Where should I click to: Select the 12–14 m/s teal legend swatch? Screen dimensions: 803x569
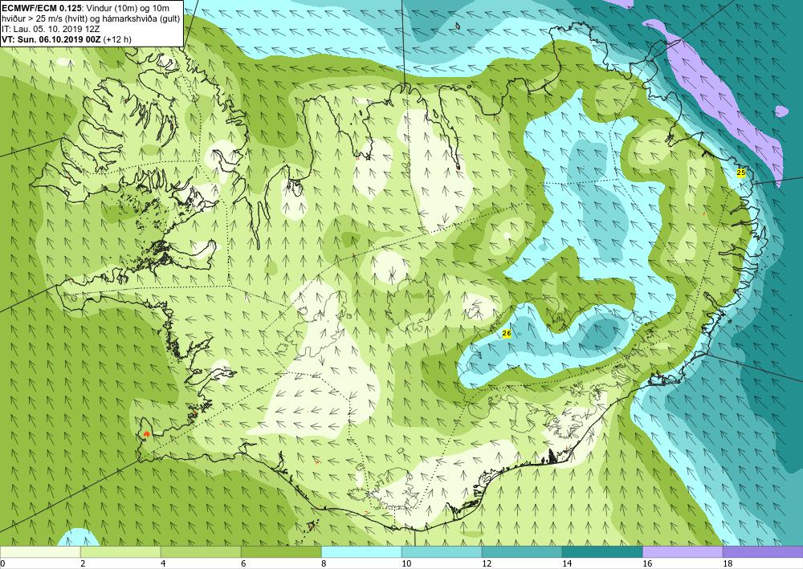tap(522, 552)
